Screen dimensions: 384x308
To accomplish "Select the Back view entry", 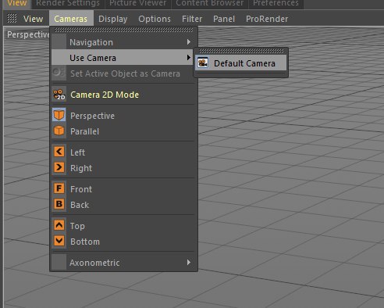I will (x=123, y=205).
